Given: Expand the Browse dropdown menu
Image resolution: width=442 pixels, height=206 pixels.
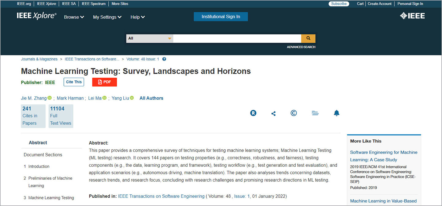Looking at the screenshot, I should tap(74, 17).
